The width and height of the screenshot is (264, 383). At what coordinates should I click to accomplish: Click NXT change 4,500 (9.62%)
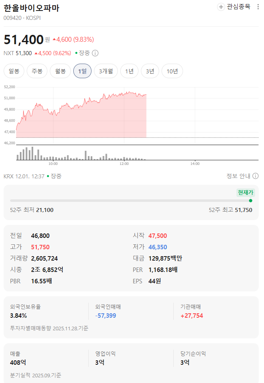pyautogui.click(x=53, y=53)
